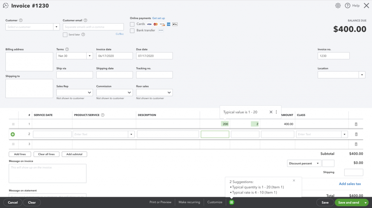Open the Location dropdown
372x208 pixels.
pos(362,75)
